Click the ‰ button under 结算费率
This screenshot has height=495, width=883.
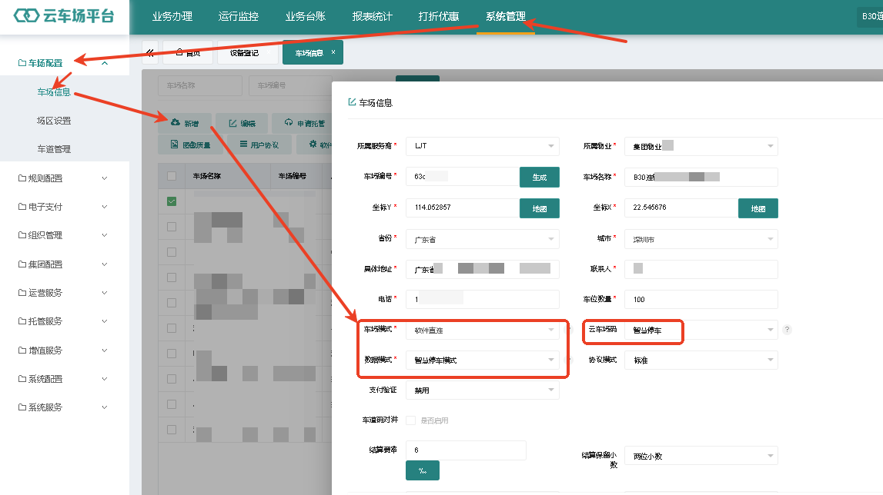(x=423, y=470)
